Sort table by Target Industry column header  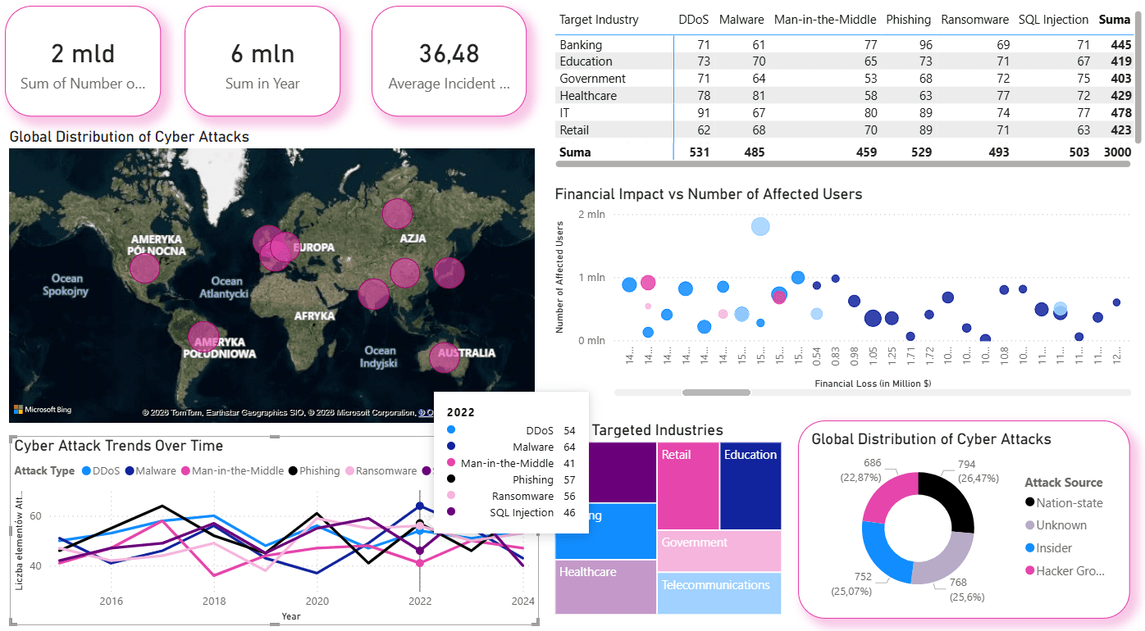599,20
